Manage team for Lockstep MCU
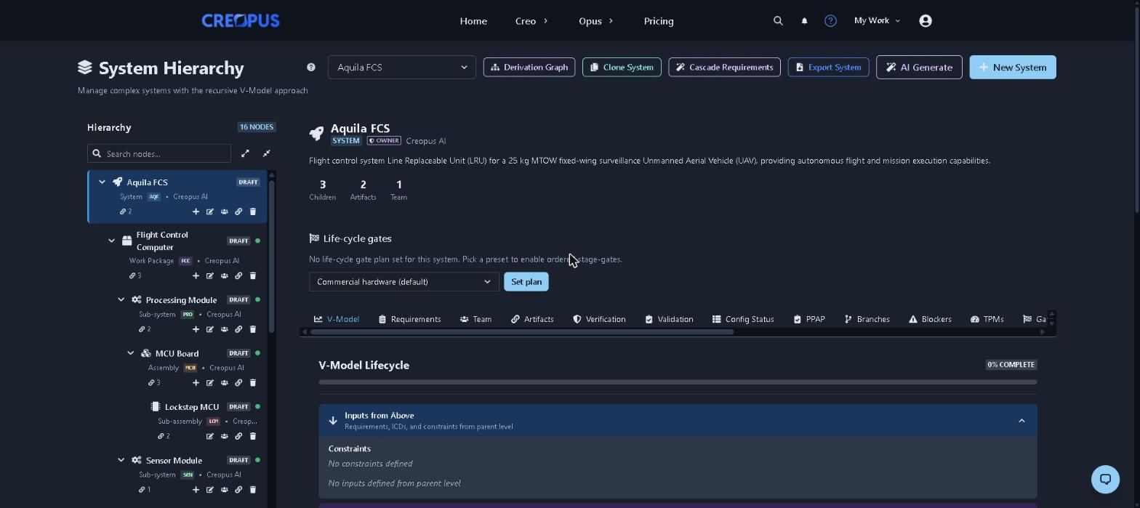Image resolution: width=1140 pixels, height=508 pixels. (225, 436)
